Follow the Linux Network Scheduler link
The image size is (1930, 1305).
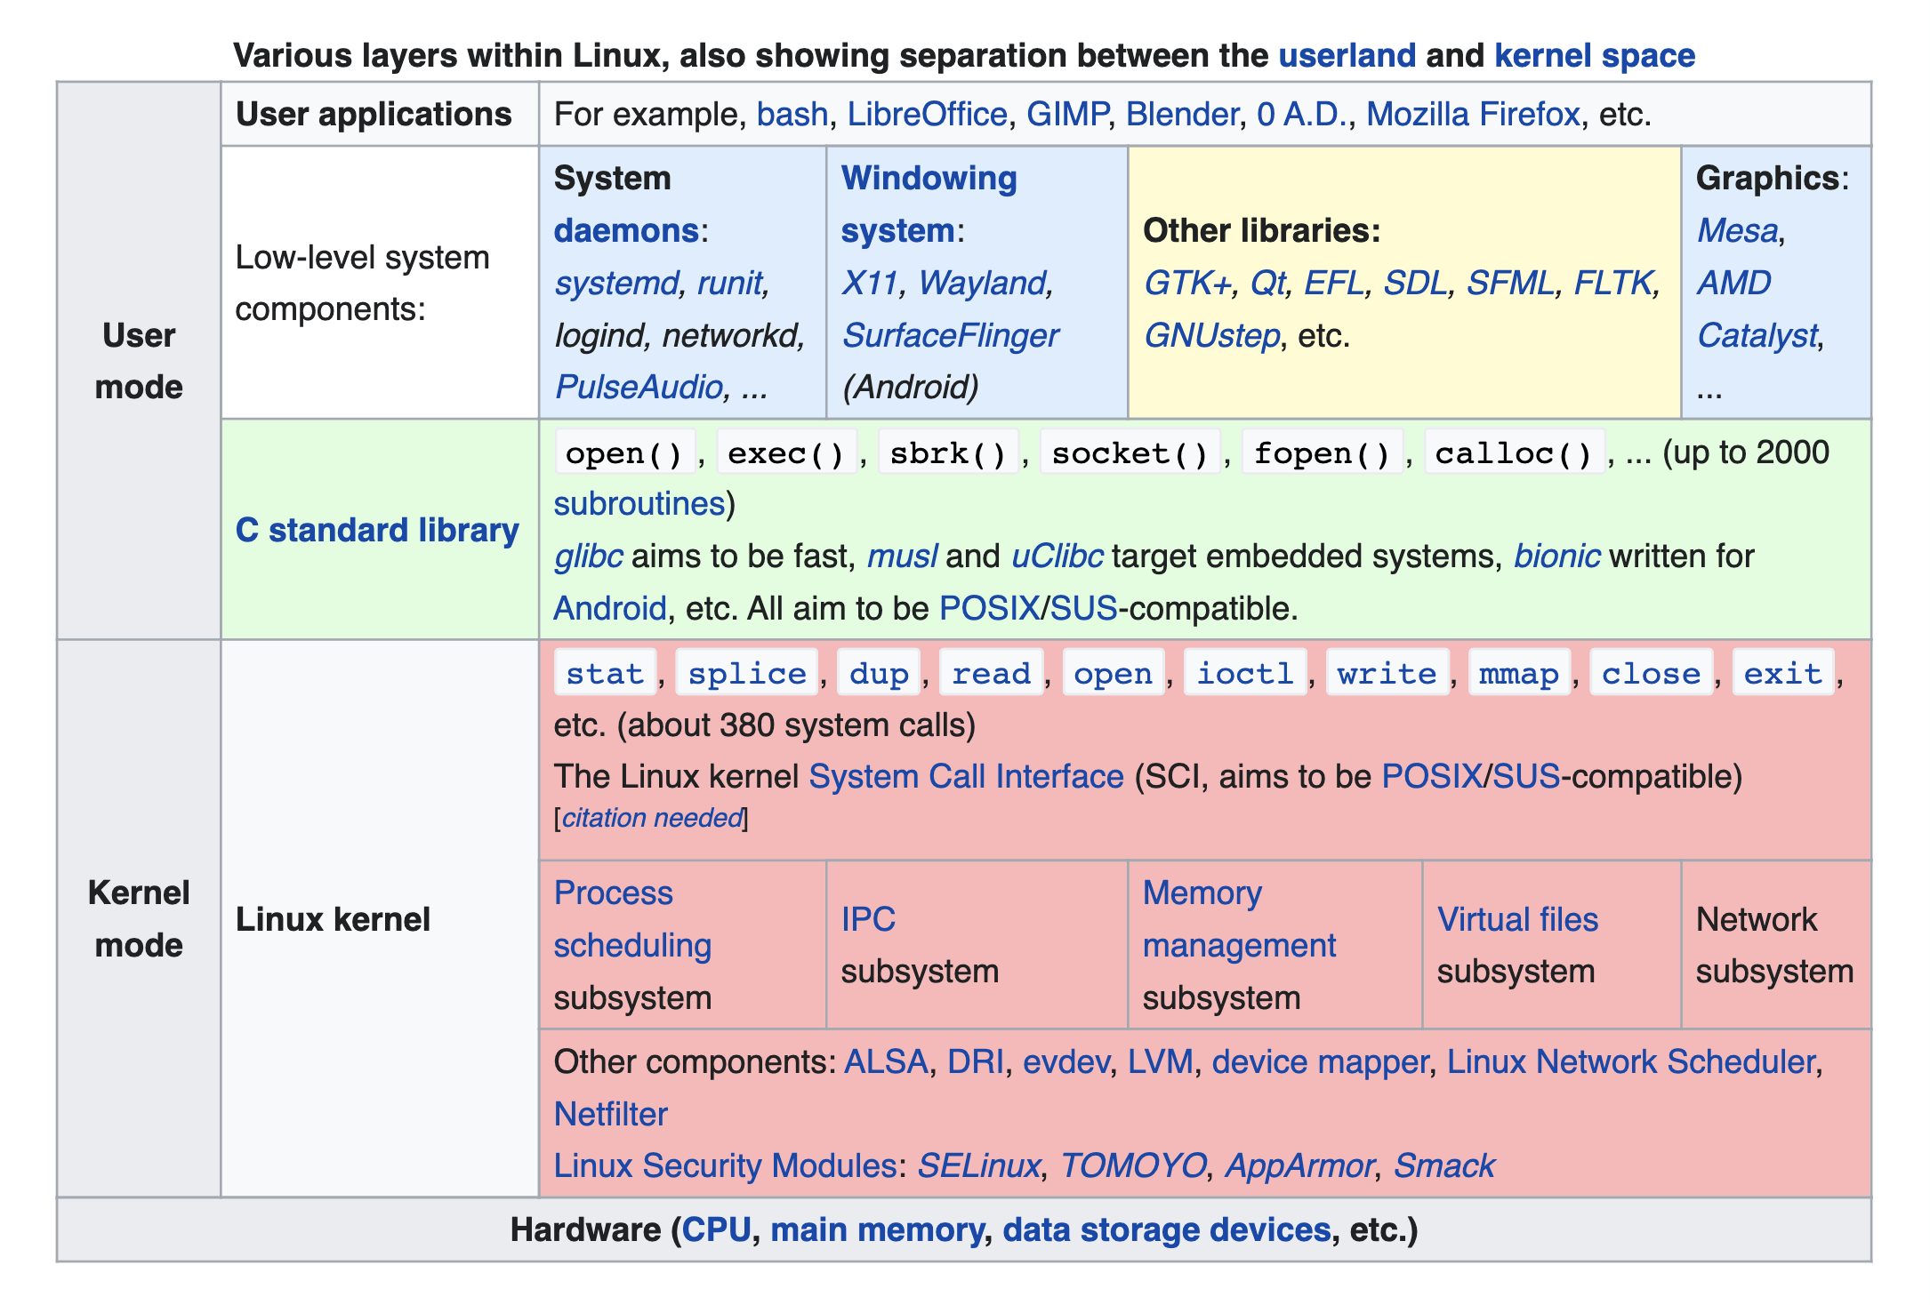coord(1630,1061)
